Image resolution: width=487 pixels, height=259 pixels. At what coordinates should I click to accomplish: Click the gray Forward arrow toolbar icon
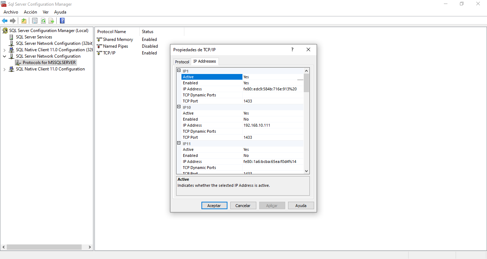[13, 21]
